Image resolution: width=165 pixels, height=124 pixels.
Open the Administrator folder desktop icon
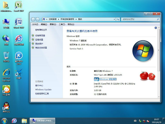click(x=6, y=6)
